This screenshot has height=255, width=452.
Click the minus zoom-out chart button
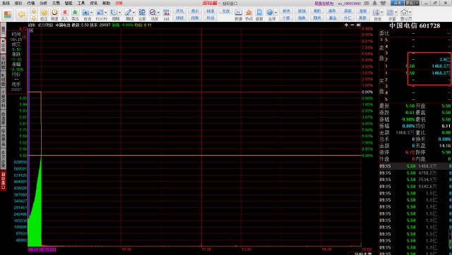point(352,25)
